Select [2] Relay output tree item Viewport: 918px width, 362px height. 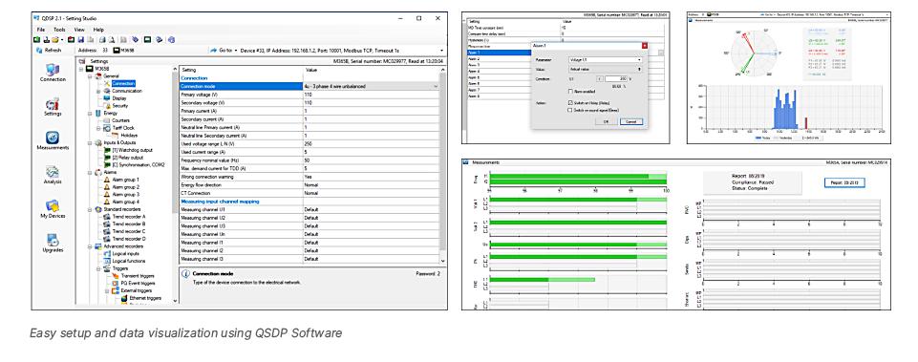click(x=123, y=158)
